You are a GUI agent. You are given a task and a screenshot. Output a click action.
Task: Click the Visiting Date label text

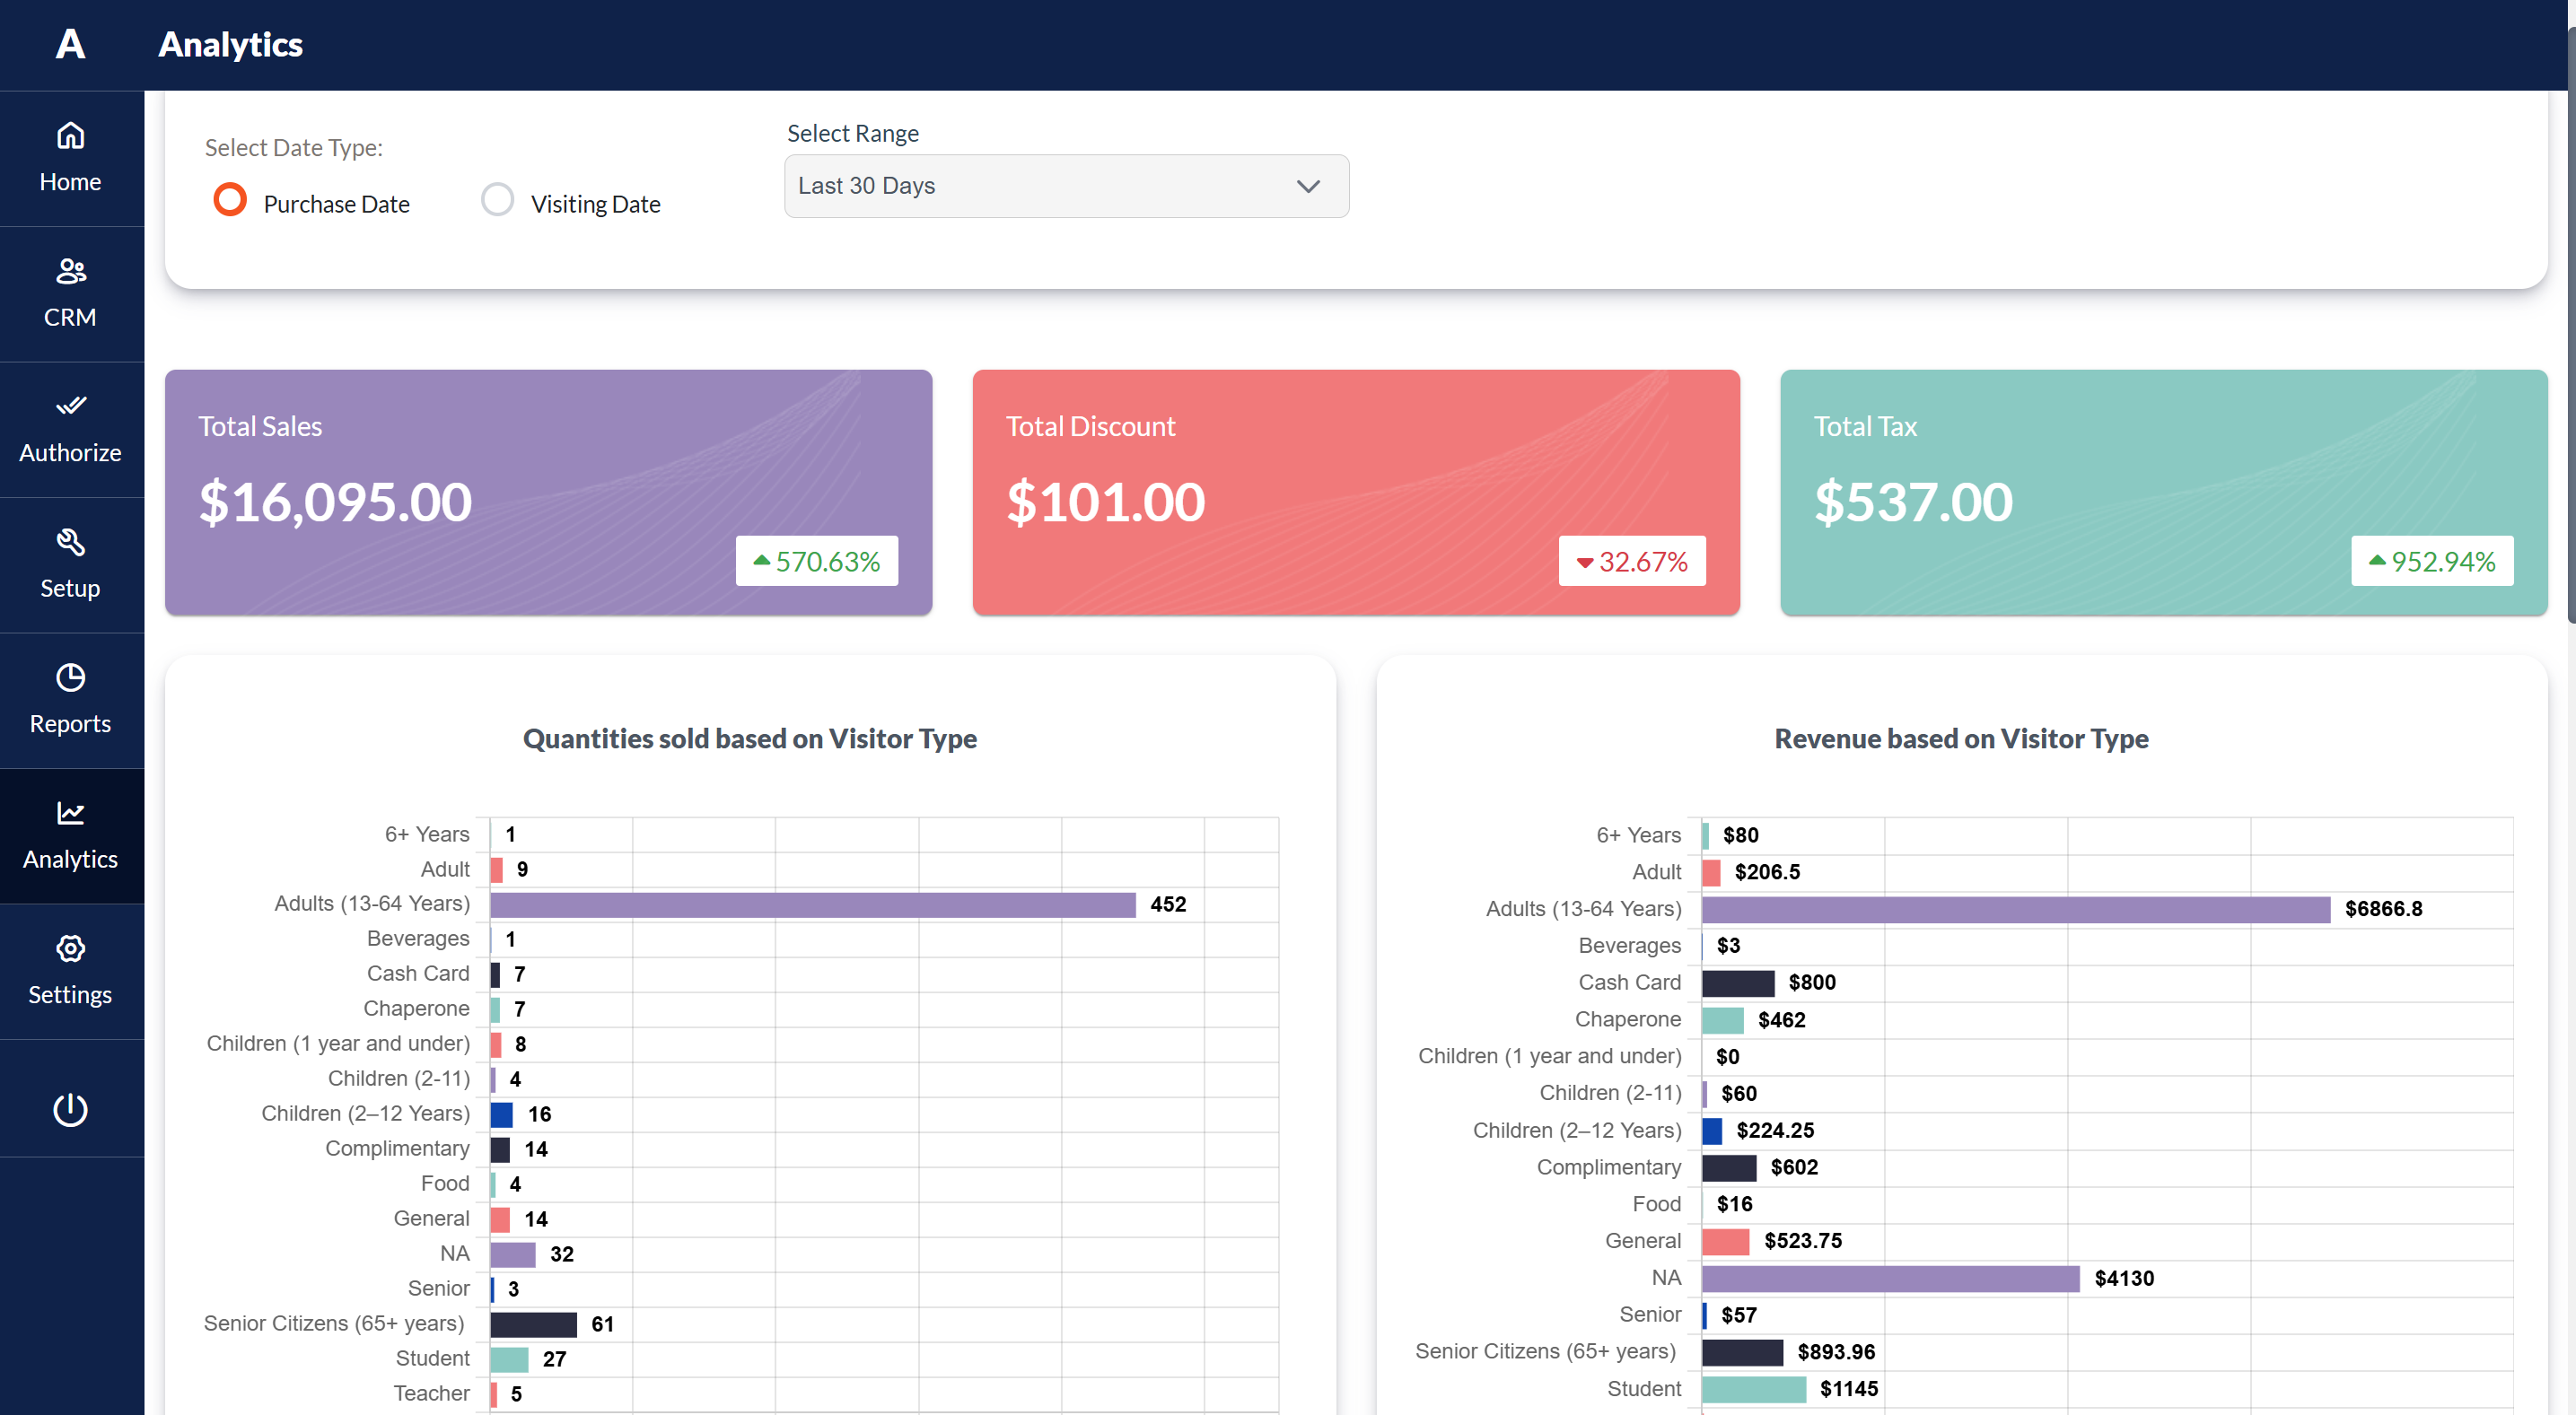595,204
